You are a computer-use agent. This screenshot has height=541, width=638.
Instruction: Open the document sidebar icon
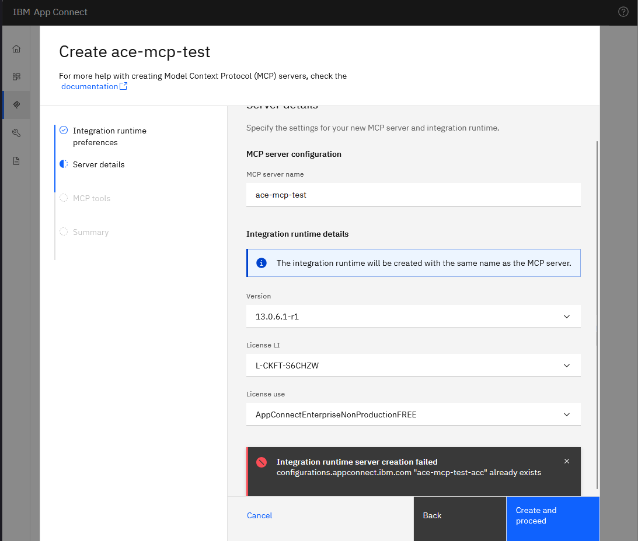pos(16,161)
